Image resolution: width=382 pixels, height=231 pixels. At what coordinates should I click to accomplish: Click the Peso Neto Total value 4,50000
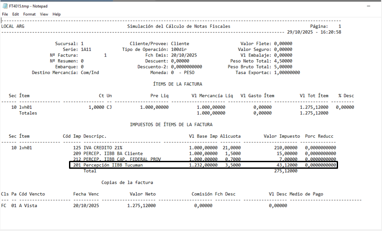tap(283, 61)
